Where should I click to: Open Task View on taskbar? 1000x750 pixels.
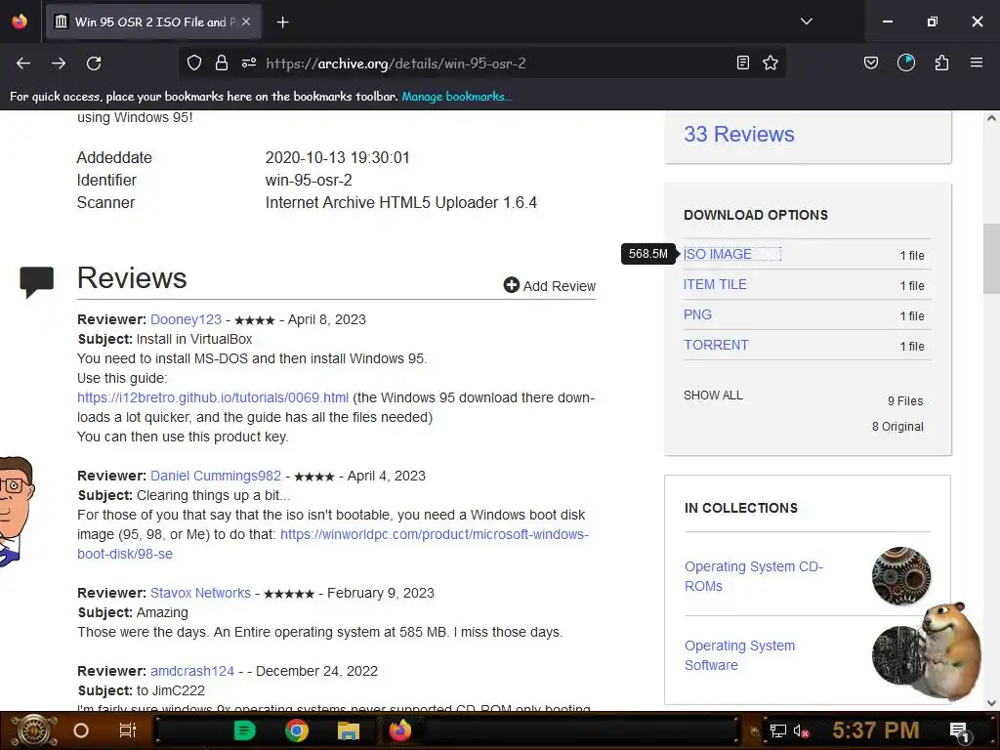click(128, 730)
